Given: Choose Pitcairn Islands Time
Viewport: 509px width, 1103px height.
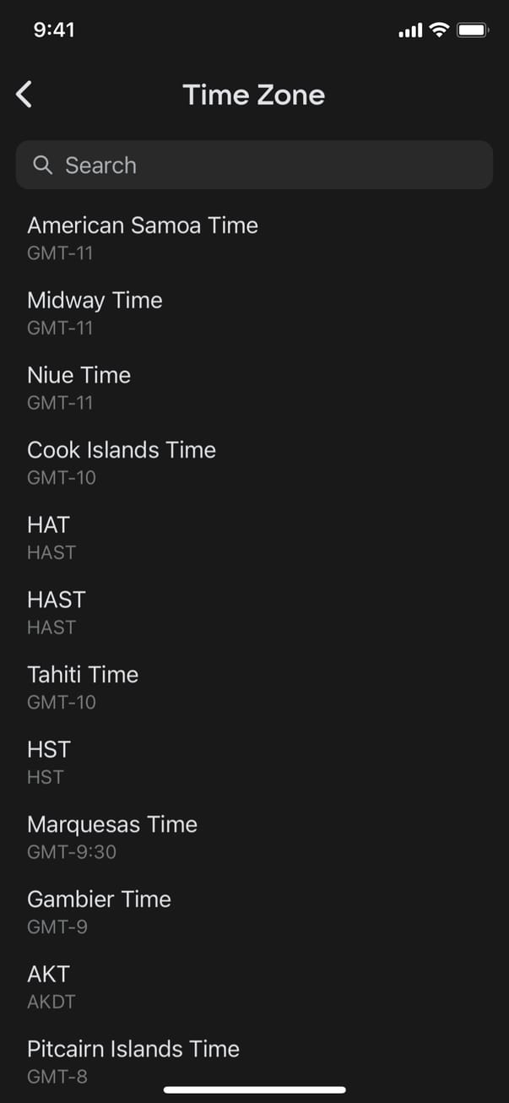Looking at the screenshot, I should click(x=133, y=1059).
